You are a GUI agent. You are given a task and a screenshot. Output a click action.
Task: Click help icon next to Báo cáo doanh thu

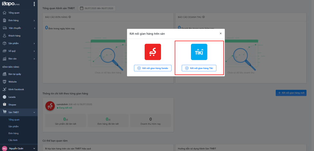[x=204, y=17]
